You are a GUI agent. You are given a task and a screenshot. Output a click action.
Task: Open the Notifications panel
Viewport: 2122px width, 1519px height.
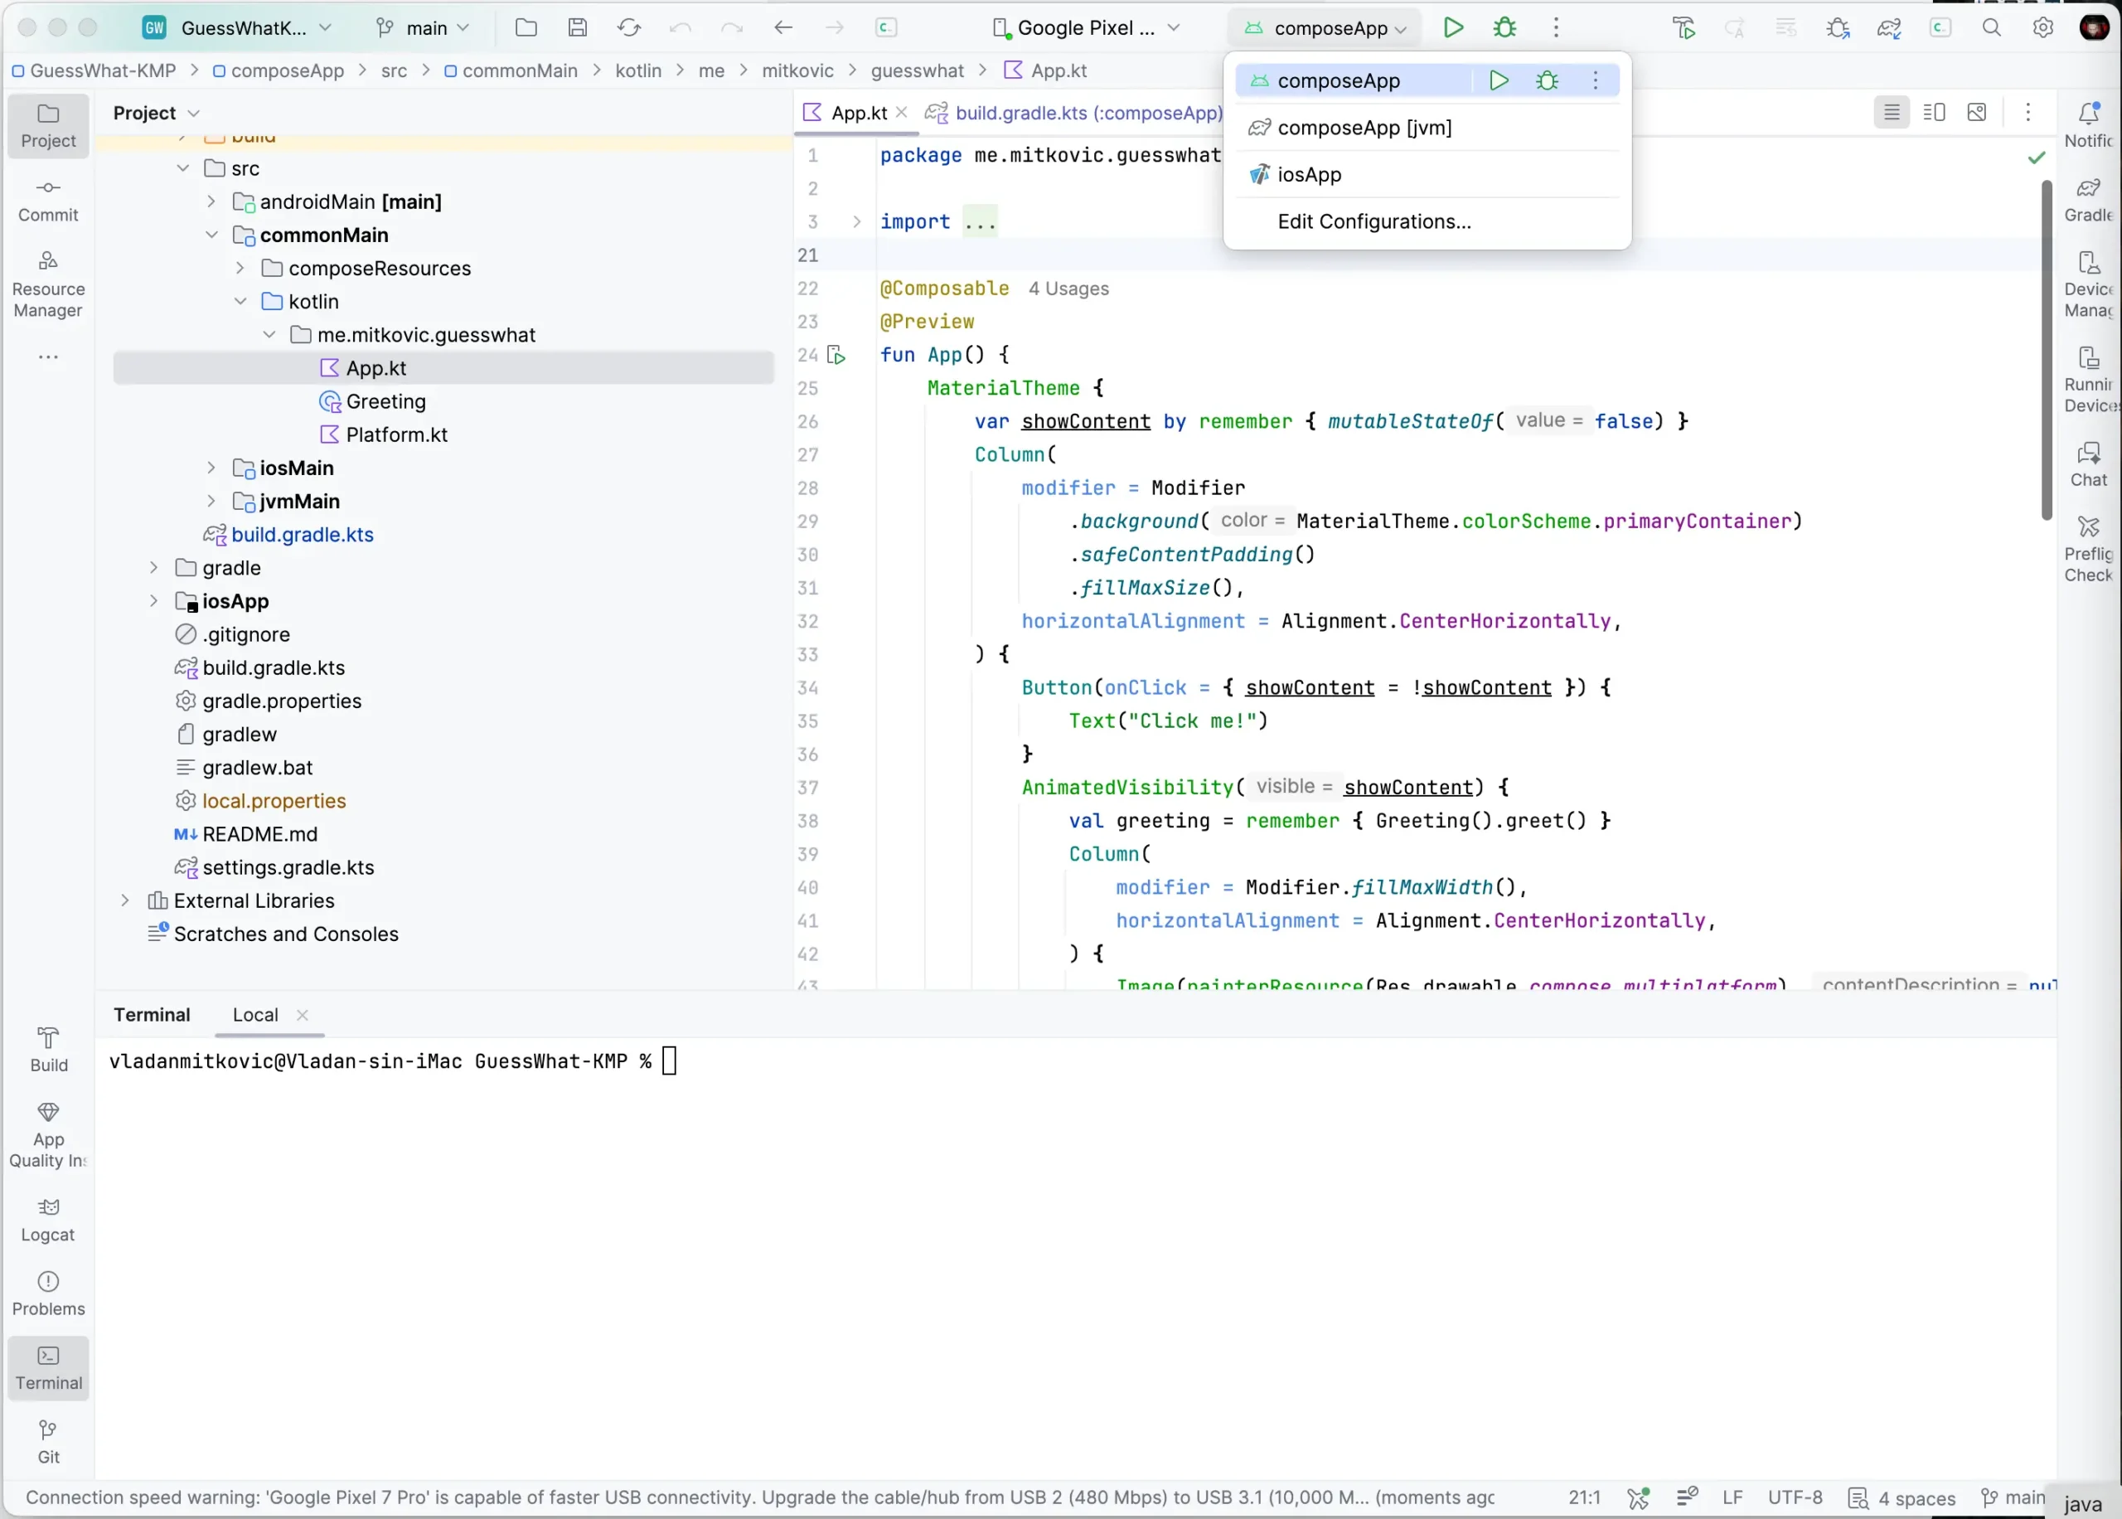point(2087,124)
